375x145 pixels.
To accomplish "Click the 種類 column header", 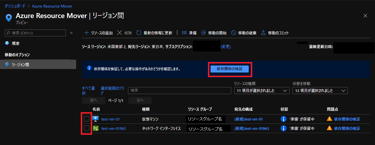I will coord(146,109).
